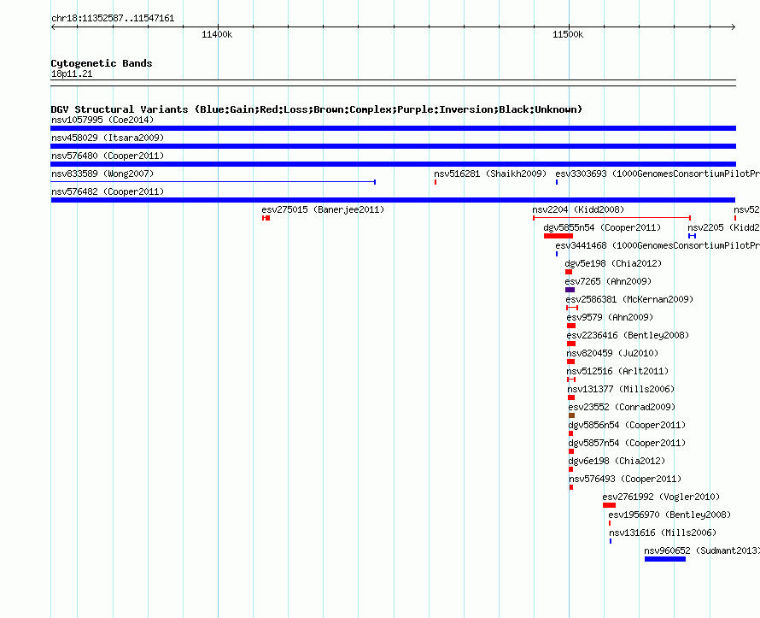The image size is (760, 618).
Task: Click the esv275015 (Banerjee2011) label
Action: point(323,209)
